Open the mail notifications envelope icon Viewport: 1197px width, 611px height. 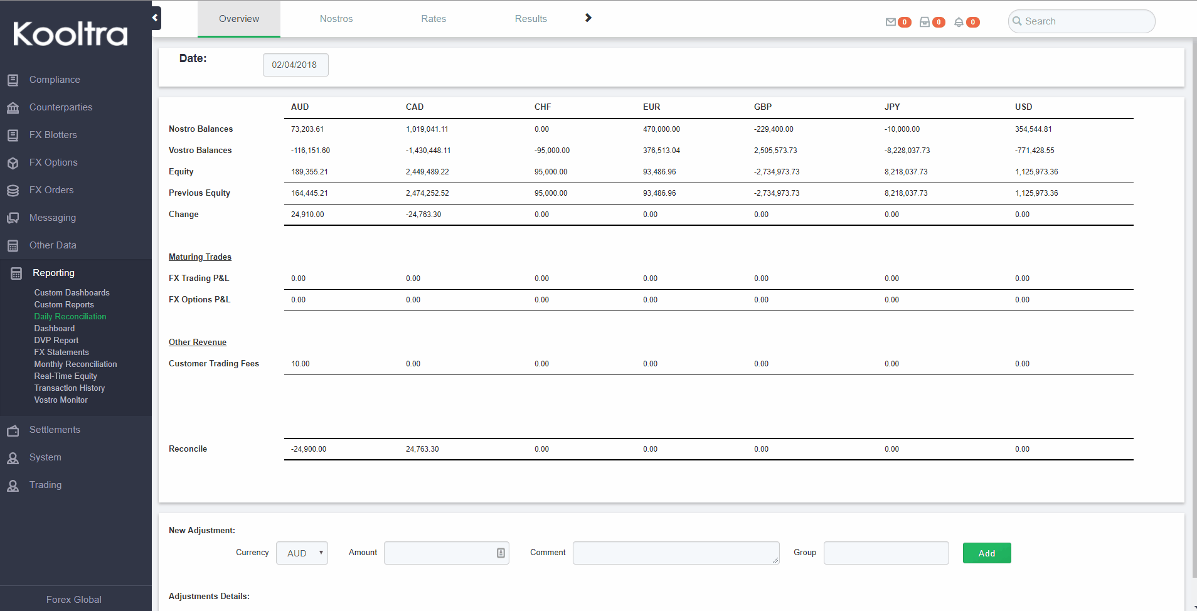coord(890,22)
